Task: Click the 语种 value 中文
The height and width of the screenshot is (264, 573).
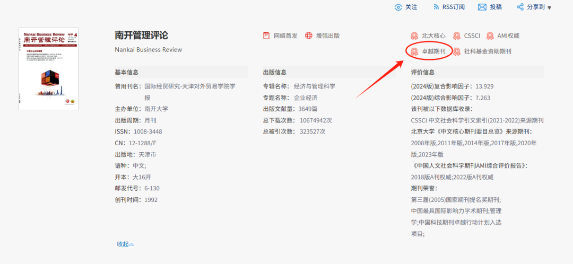Action: [140, 165]
